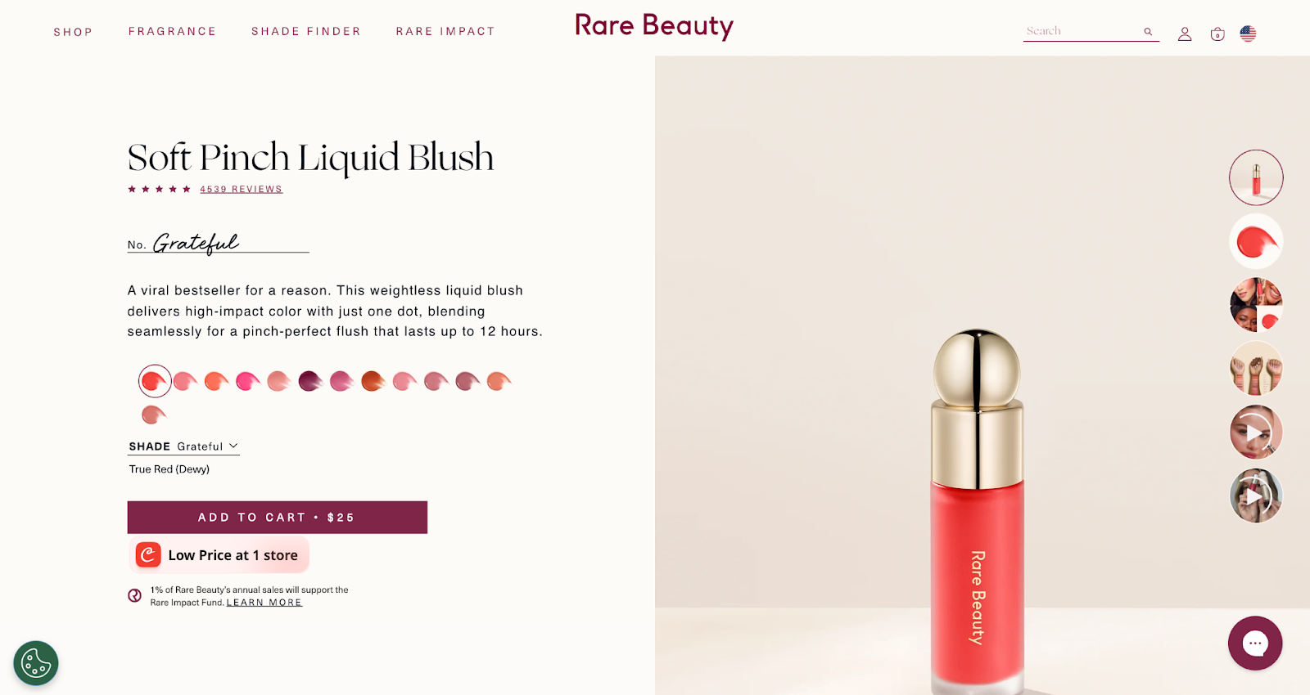Click the Search input field
Viewport: 1310px width, 695px height.
(1082, 31)
